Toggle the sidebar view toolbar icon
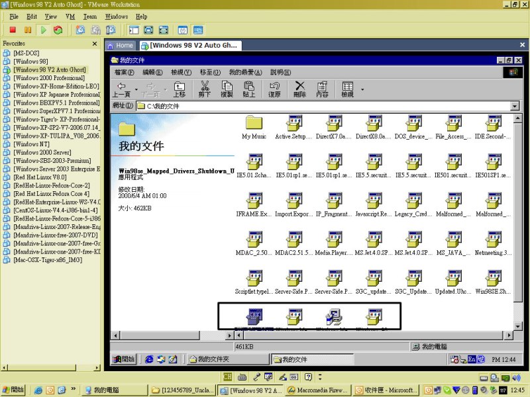 pyautogui.click(x=134, y=30)
